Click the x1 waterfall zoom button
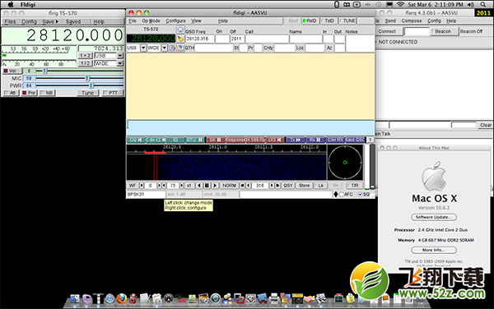 pyautogui.click(x=189, y=186)
